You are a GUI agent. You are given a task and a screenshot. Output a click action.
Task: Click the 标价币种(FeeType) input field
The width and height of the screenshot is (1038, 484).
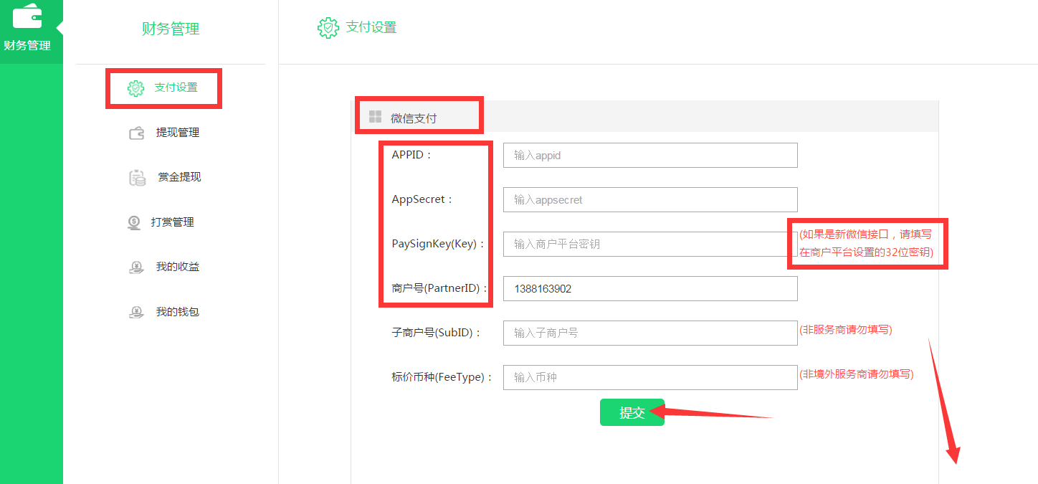pos(650,377)
